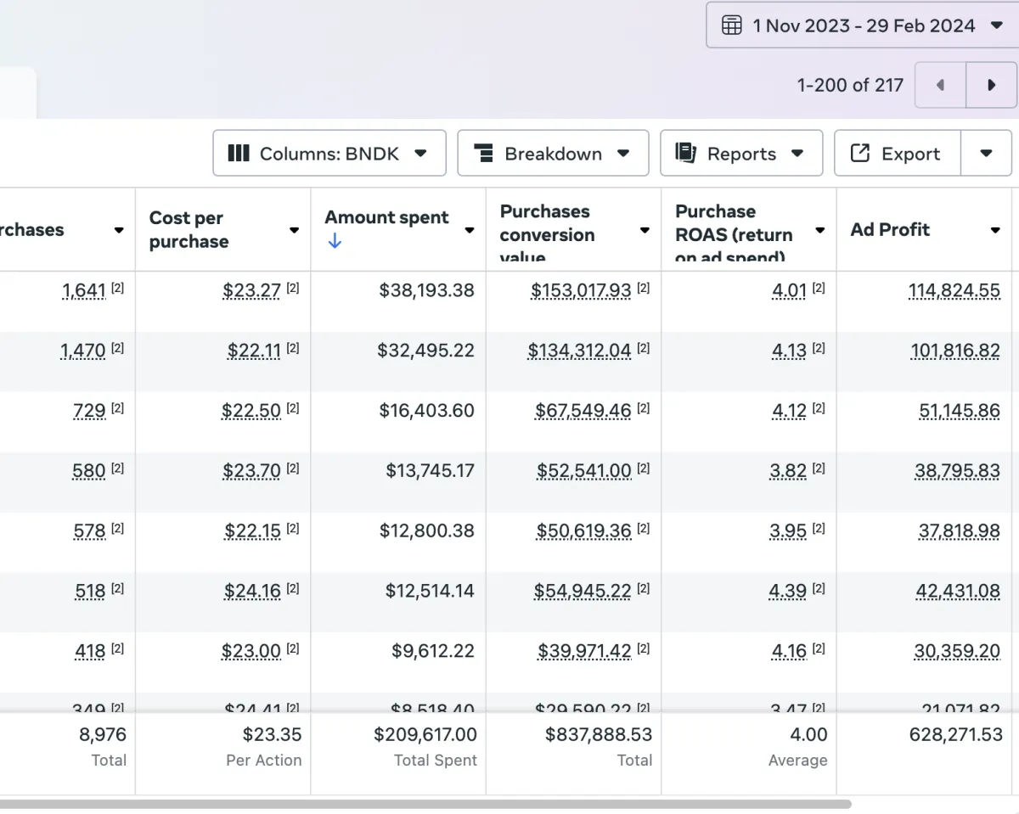Image resolution: width=1019 pixels, height=814 pixels.
Task: Open the Reports dropdown menu
Action: (x=741, y=154)
